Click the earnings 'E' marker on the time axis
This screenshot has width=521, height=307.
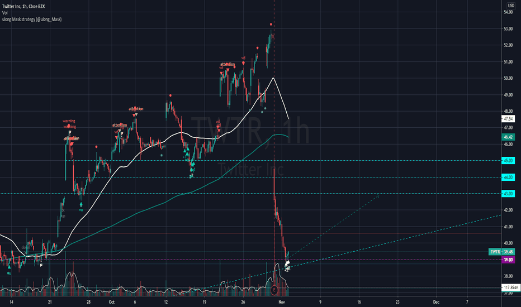point(274,290)
